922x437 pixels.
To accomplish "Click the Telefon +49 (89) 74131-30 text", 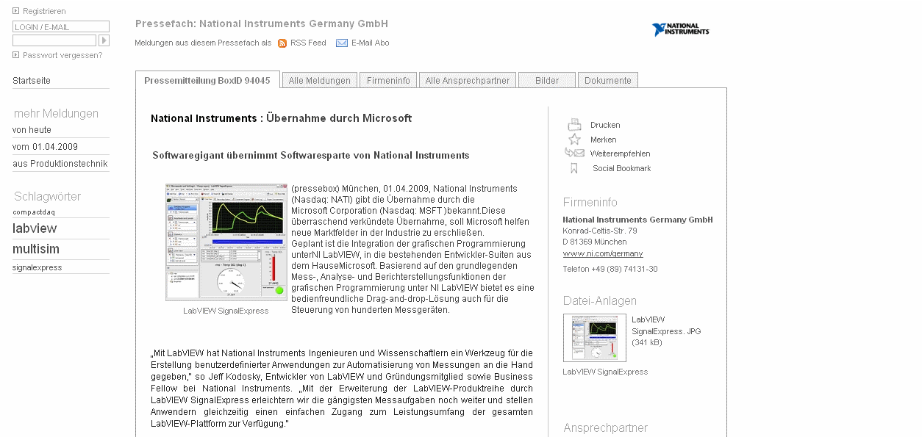I will pyautogui.click(x=610, y=269).
